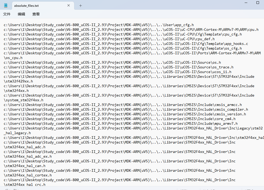
Task: Click the line ending in Include\mpu_armv7.h
Action: pos(121,124)
